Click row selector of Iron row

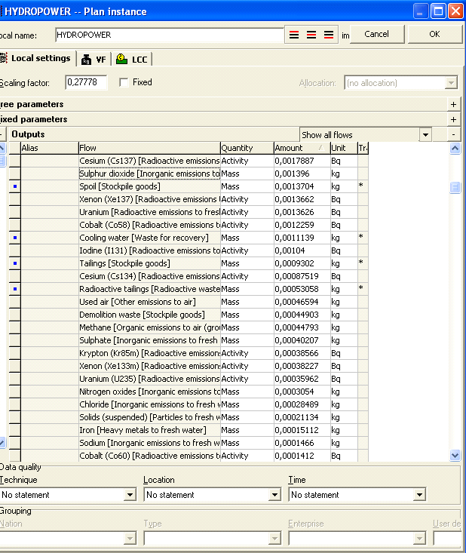(15, 430)
